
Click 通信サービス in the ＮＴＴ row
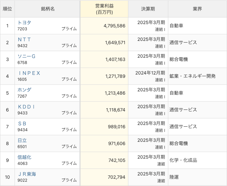[x=183, y=43]
